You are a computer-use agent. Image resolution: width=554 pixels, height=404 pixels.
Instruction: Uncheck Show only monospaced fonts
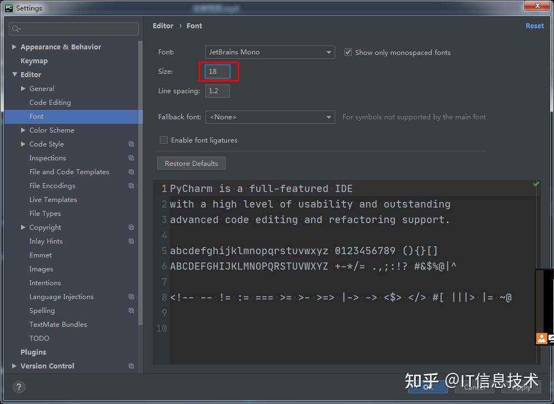347,52
